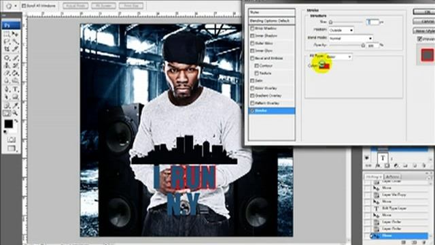Enable the Pattern Overlay checkbox
The height and width of the screenshot is (245, 435).
[x=252, y=103]
